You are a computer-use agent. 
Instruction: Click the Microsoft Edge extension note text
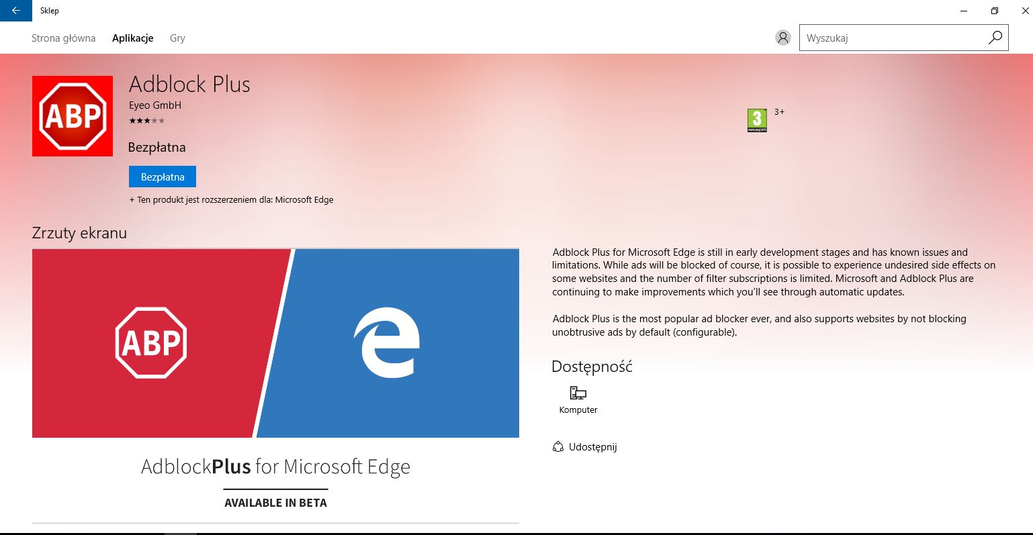[231, 200]
